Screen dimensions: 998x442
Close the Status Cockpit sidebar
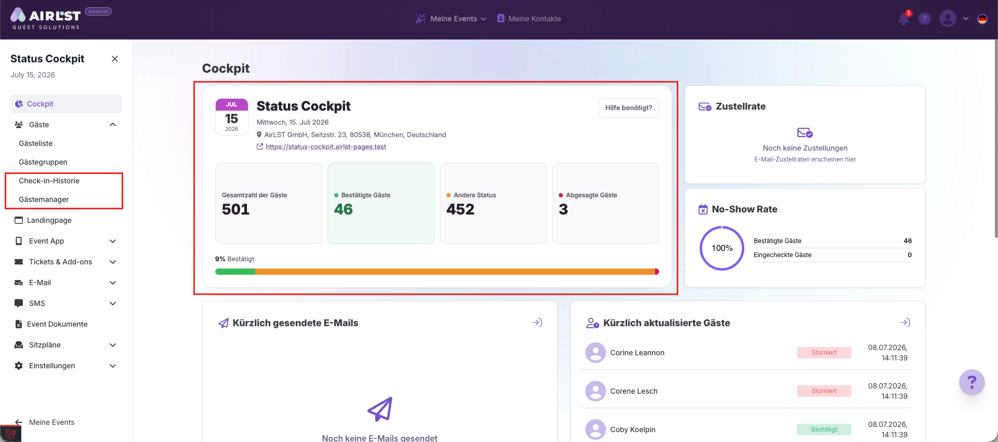(115, 59)
